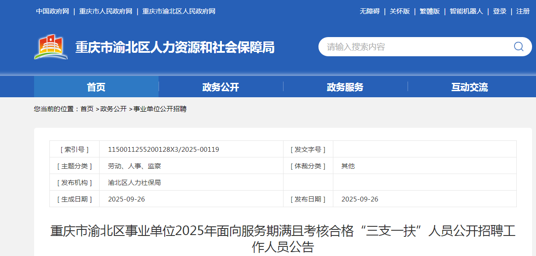Screen dimensions: 536x256
Task: Click the search input field
Action: coord(415,47)
